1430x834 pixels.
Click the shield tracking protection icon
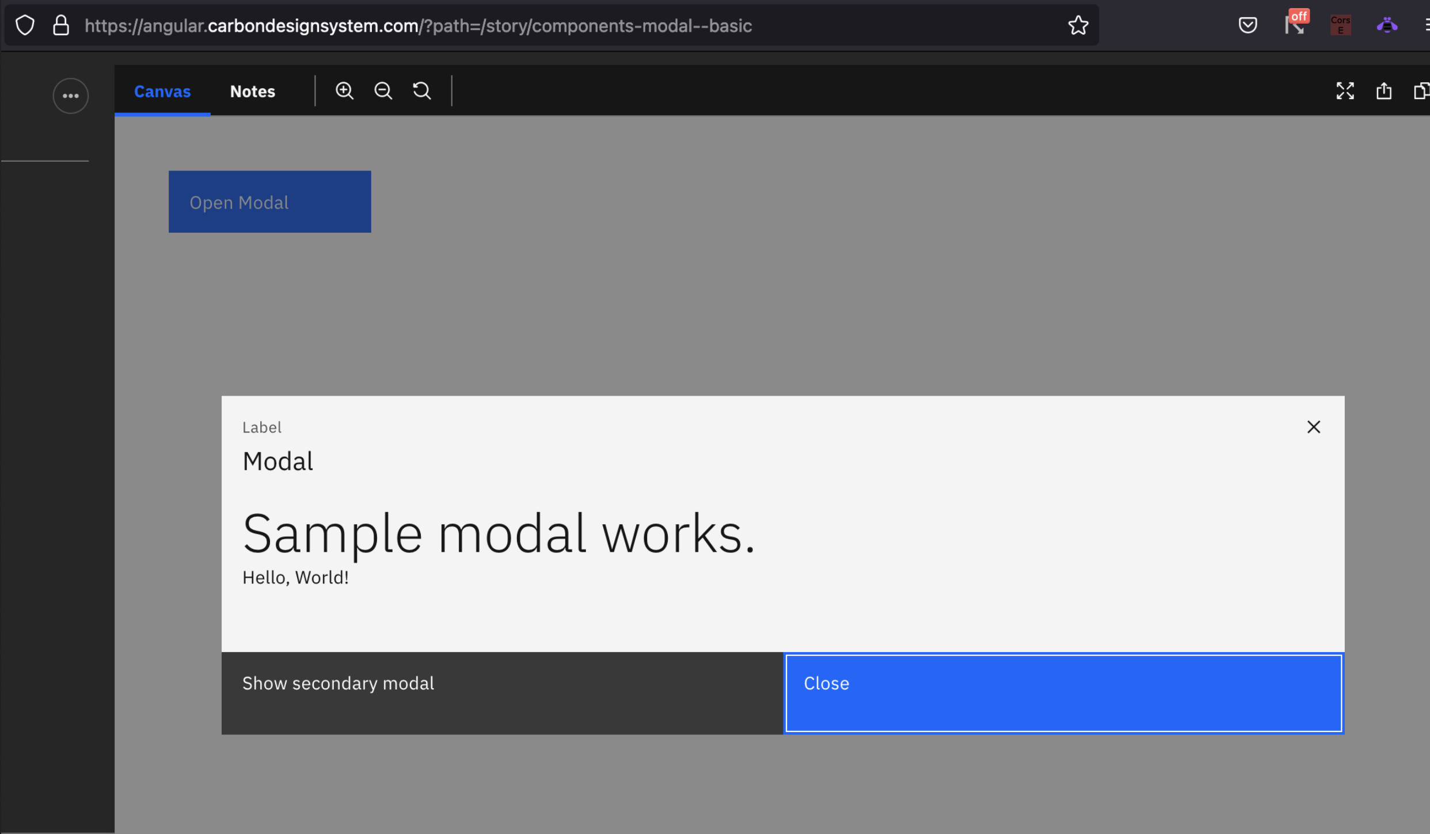click(x=25, y=25)
